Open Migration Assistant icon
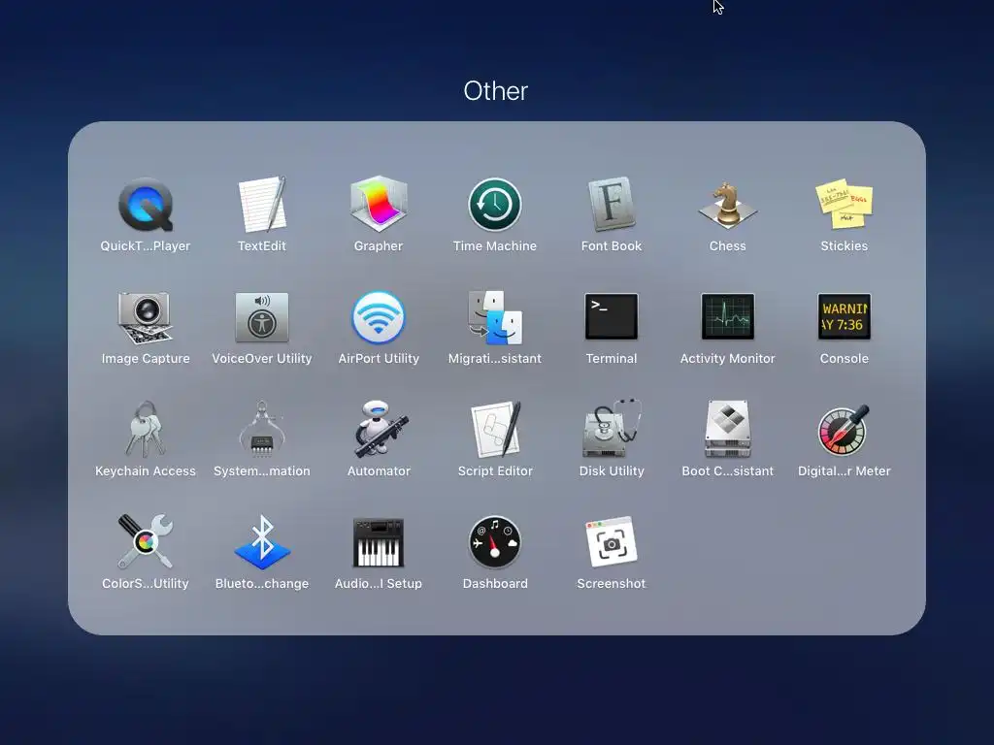This screenshot has height=745, width=994. [495, 317]
